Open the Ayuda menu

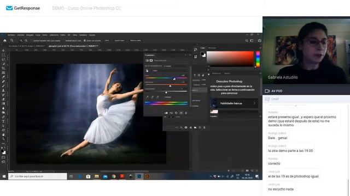pos(92,35)
